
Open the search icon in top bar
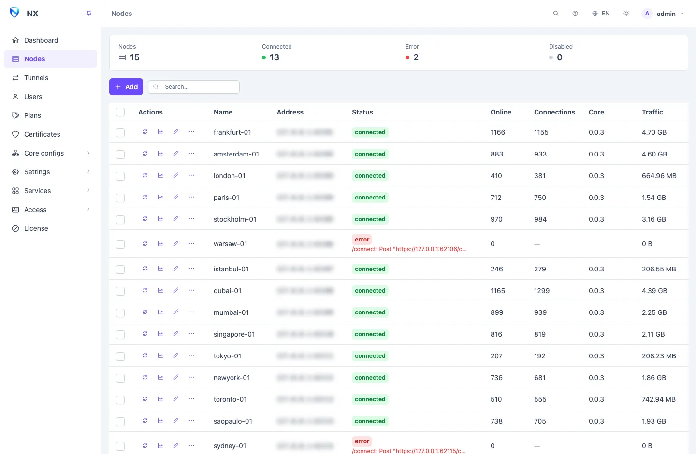click(x=556, y=14)
